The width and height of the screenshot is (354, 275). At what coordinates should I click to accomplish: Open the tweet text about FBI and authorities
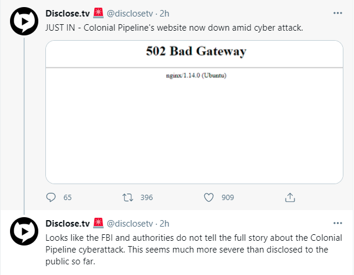(x=194, y=250)
